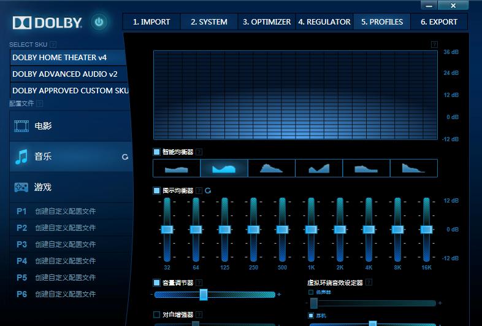Screen dimensions: 482x326
Task: Click the spectrum analyzer graph display
Action: (296, 95)
